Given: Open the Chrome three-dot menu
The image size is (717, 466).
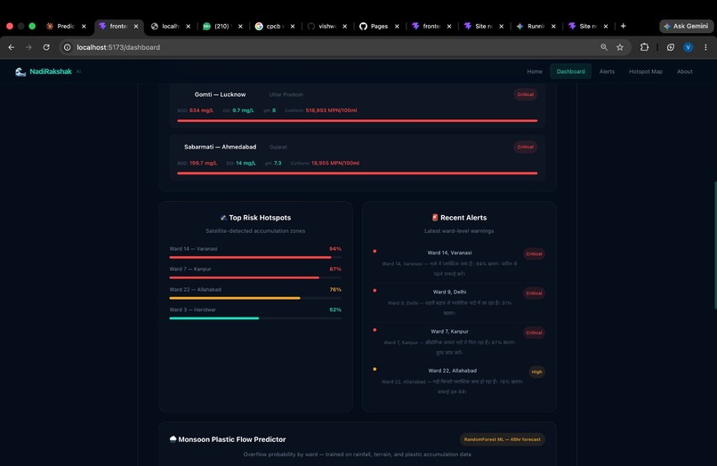Looking at the screenshot, I should coord(705,47).
